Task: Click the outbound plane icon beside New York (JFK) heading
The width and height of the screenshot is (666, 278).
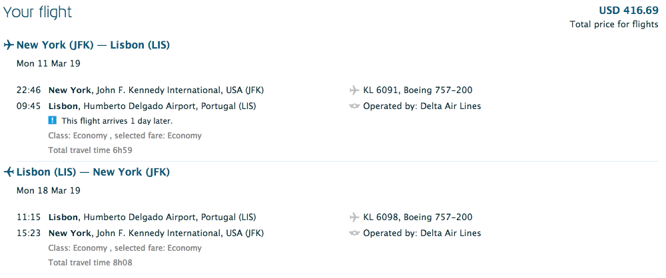Action: coord(9,45)
